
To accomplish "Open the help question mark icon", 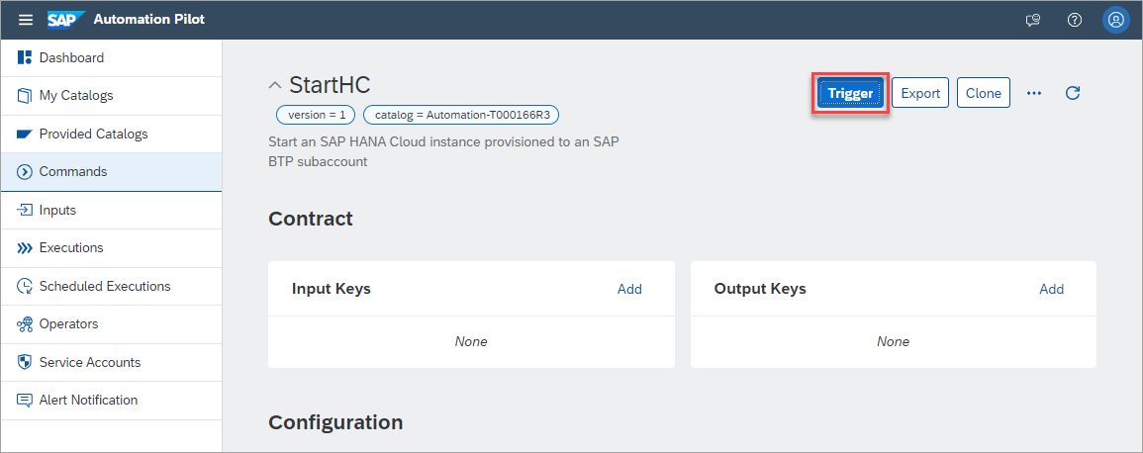I will pyautogui.click(x=1074, y=21).
